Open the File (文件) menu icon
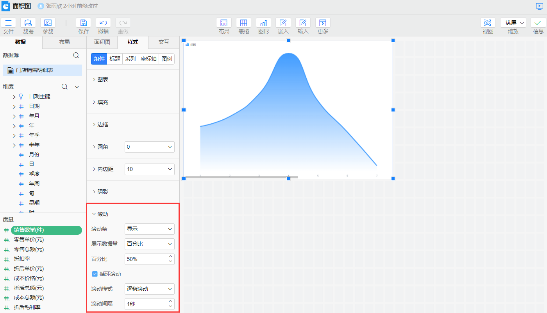 point(8,23)
